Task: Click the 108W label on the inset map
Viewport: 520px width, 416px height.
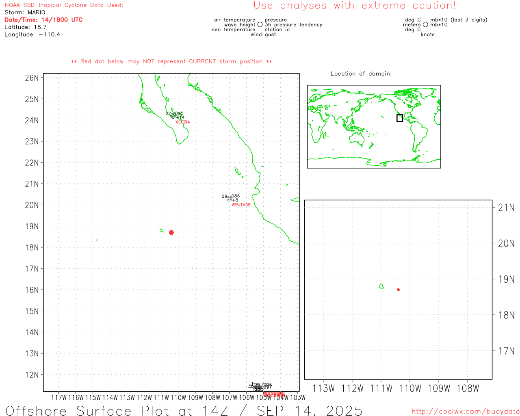Action: [x=468, y=388]
